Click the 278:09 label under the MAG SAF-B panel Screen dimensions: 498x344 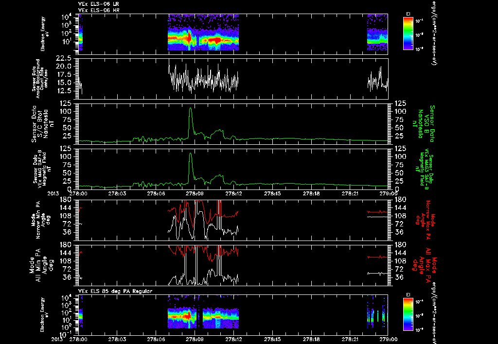(195, 193)
